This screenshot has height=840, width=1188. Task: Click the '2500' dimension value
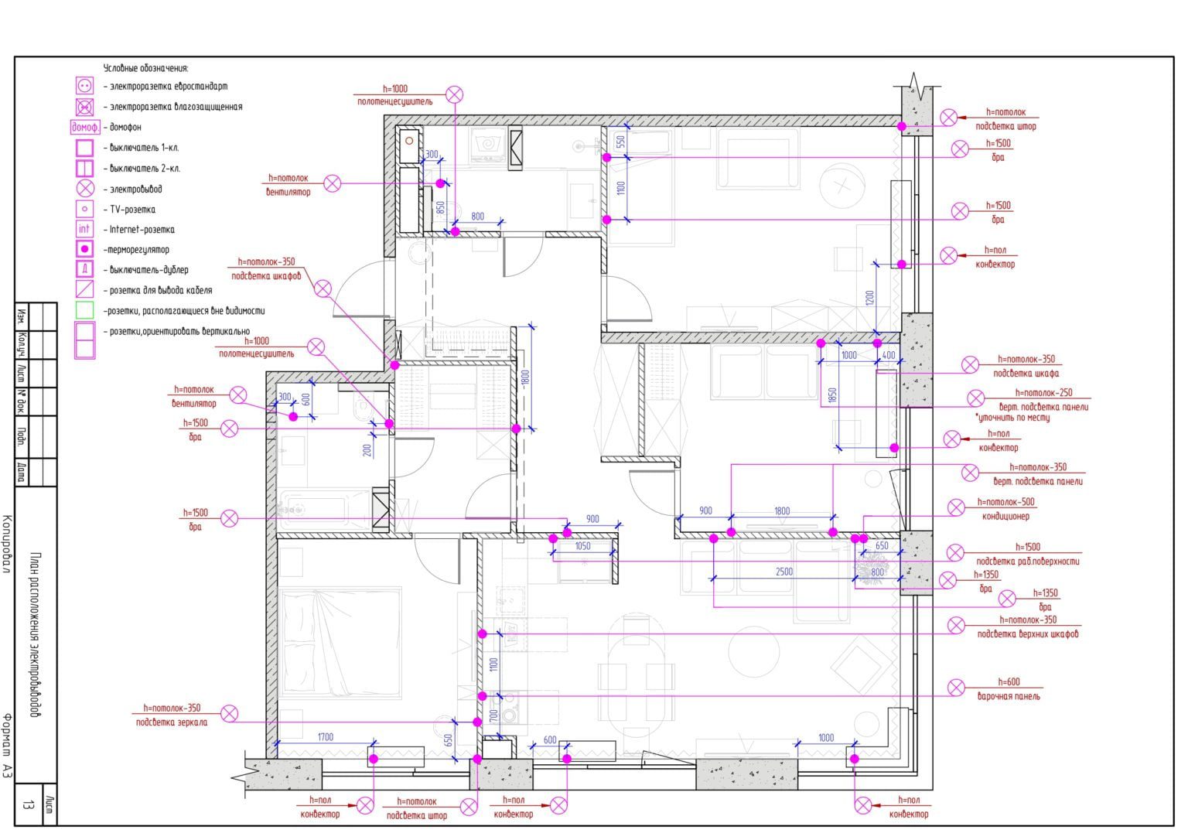click(784, 572)
